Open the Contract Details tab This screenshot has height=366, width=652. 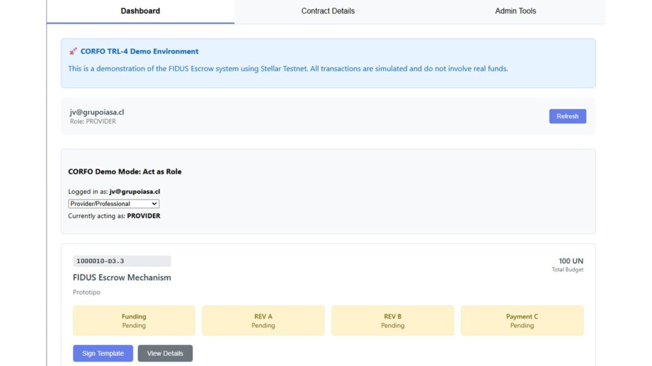click(328, 11)
